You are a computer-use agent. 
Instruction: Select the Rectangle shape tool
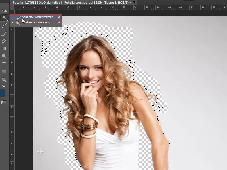click(4, 72)
